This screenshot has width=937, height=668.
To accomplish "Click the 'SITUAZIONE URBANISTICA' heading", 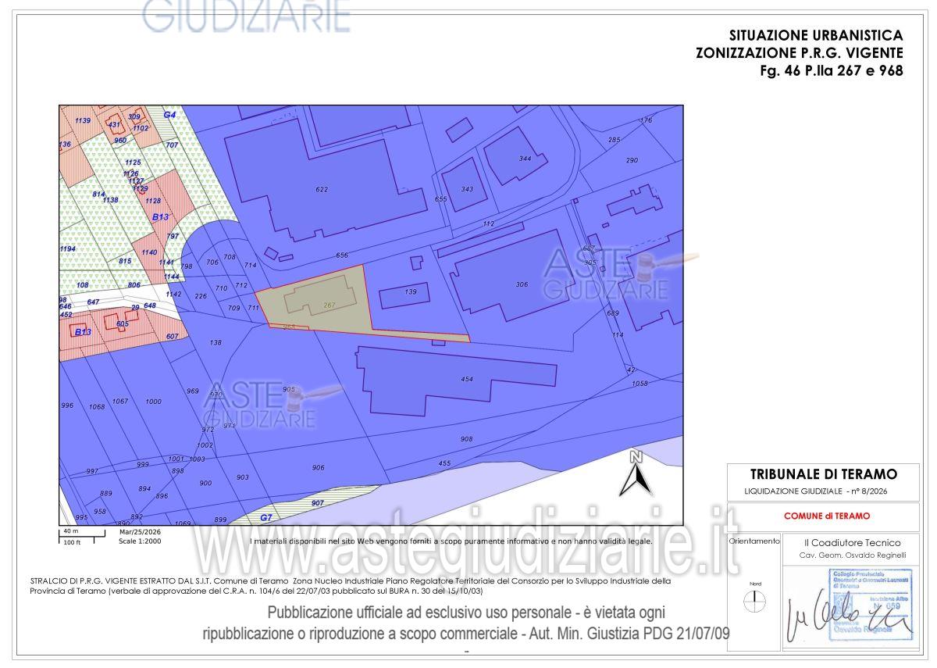I will tap(816, 35).
